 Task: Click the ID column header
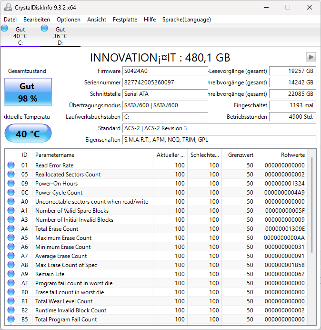(24, 155)
